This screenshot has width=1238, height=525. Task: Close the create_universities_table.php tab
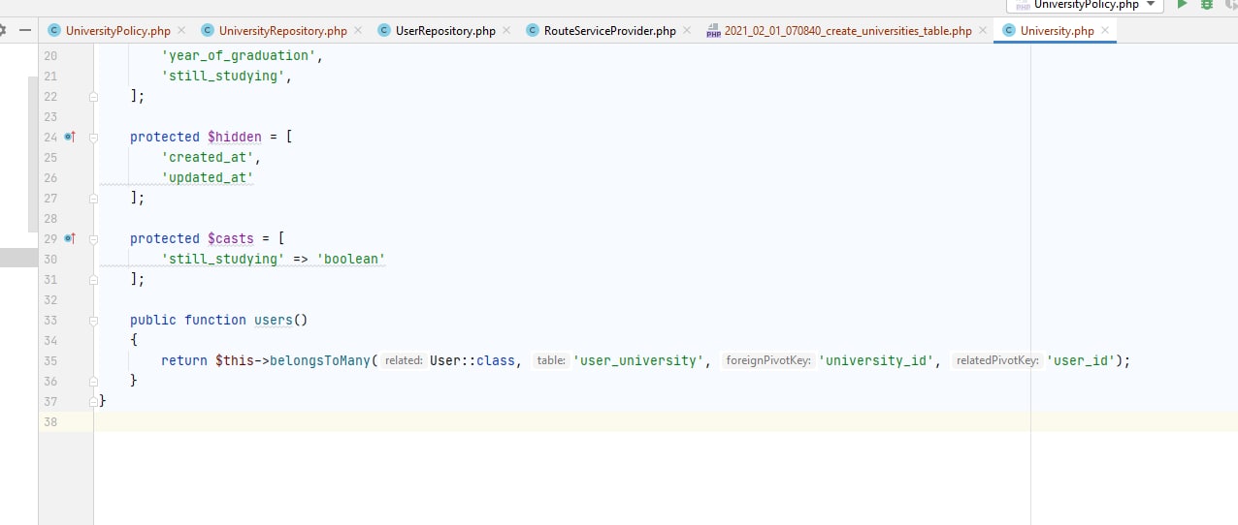coord(983,31)
